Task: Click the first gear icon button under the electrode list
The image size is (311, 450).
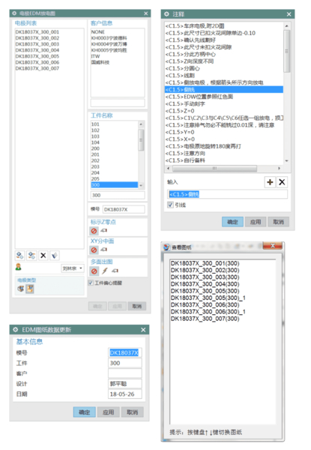Action: pos(19,255)
